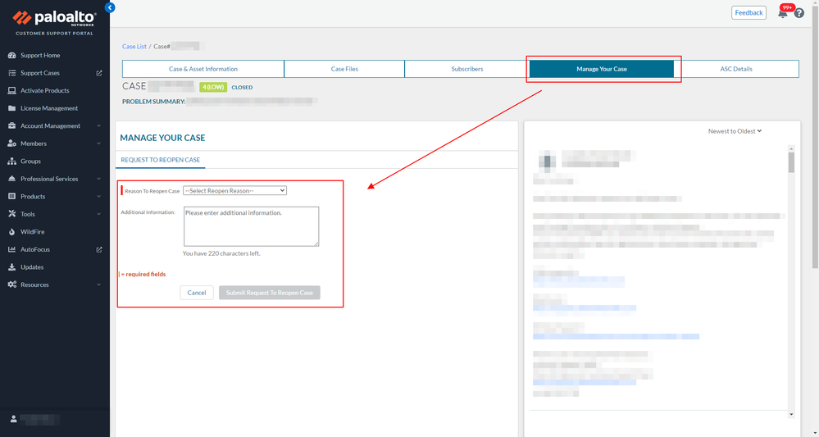
Task: Click the Resources gears icon
Action: point(11,285)
